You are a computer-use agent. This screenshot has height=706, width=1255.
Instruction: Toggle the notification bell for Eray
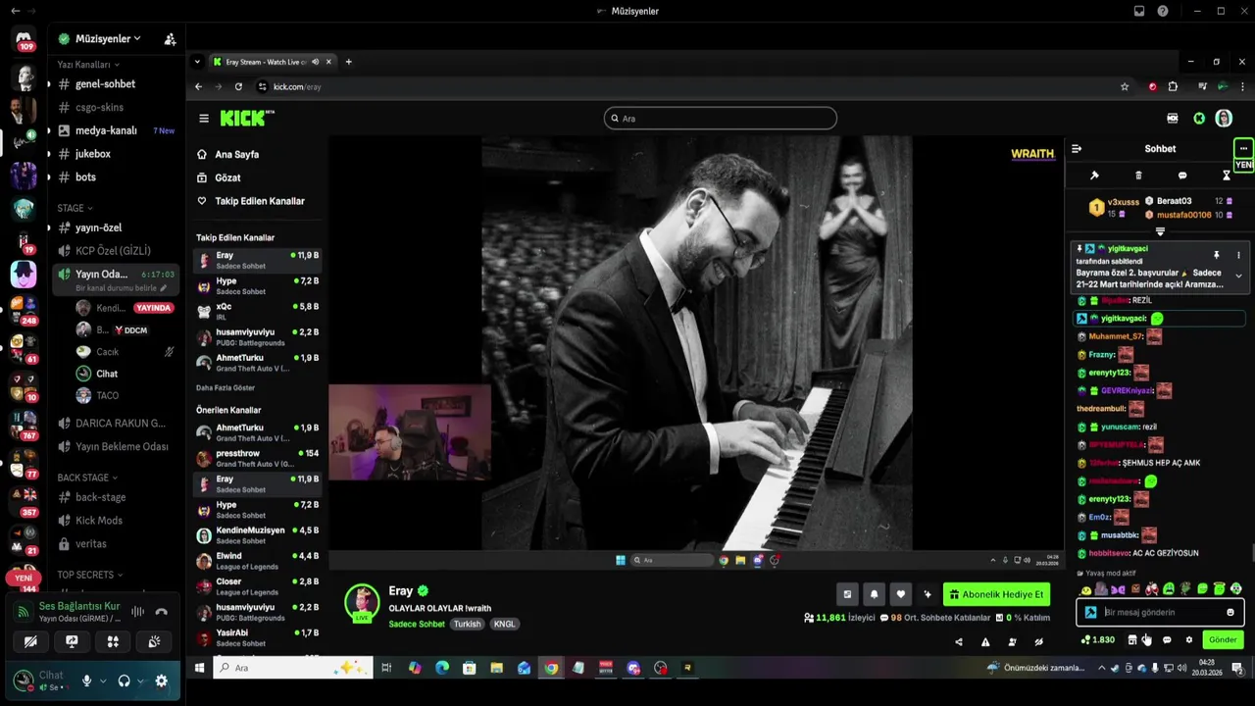pos(874,594)
